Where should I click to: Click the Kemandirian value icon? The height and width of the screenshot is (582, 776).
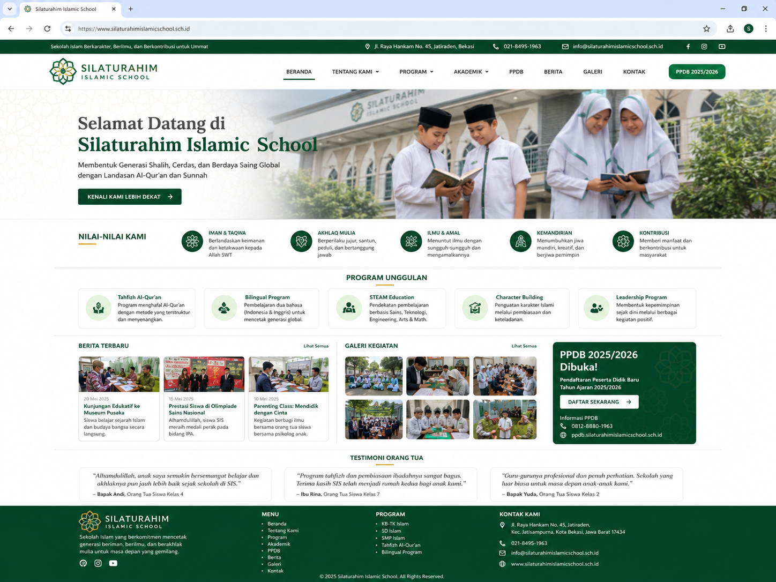pyautogui.click(x=520, y=242)
